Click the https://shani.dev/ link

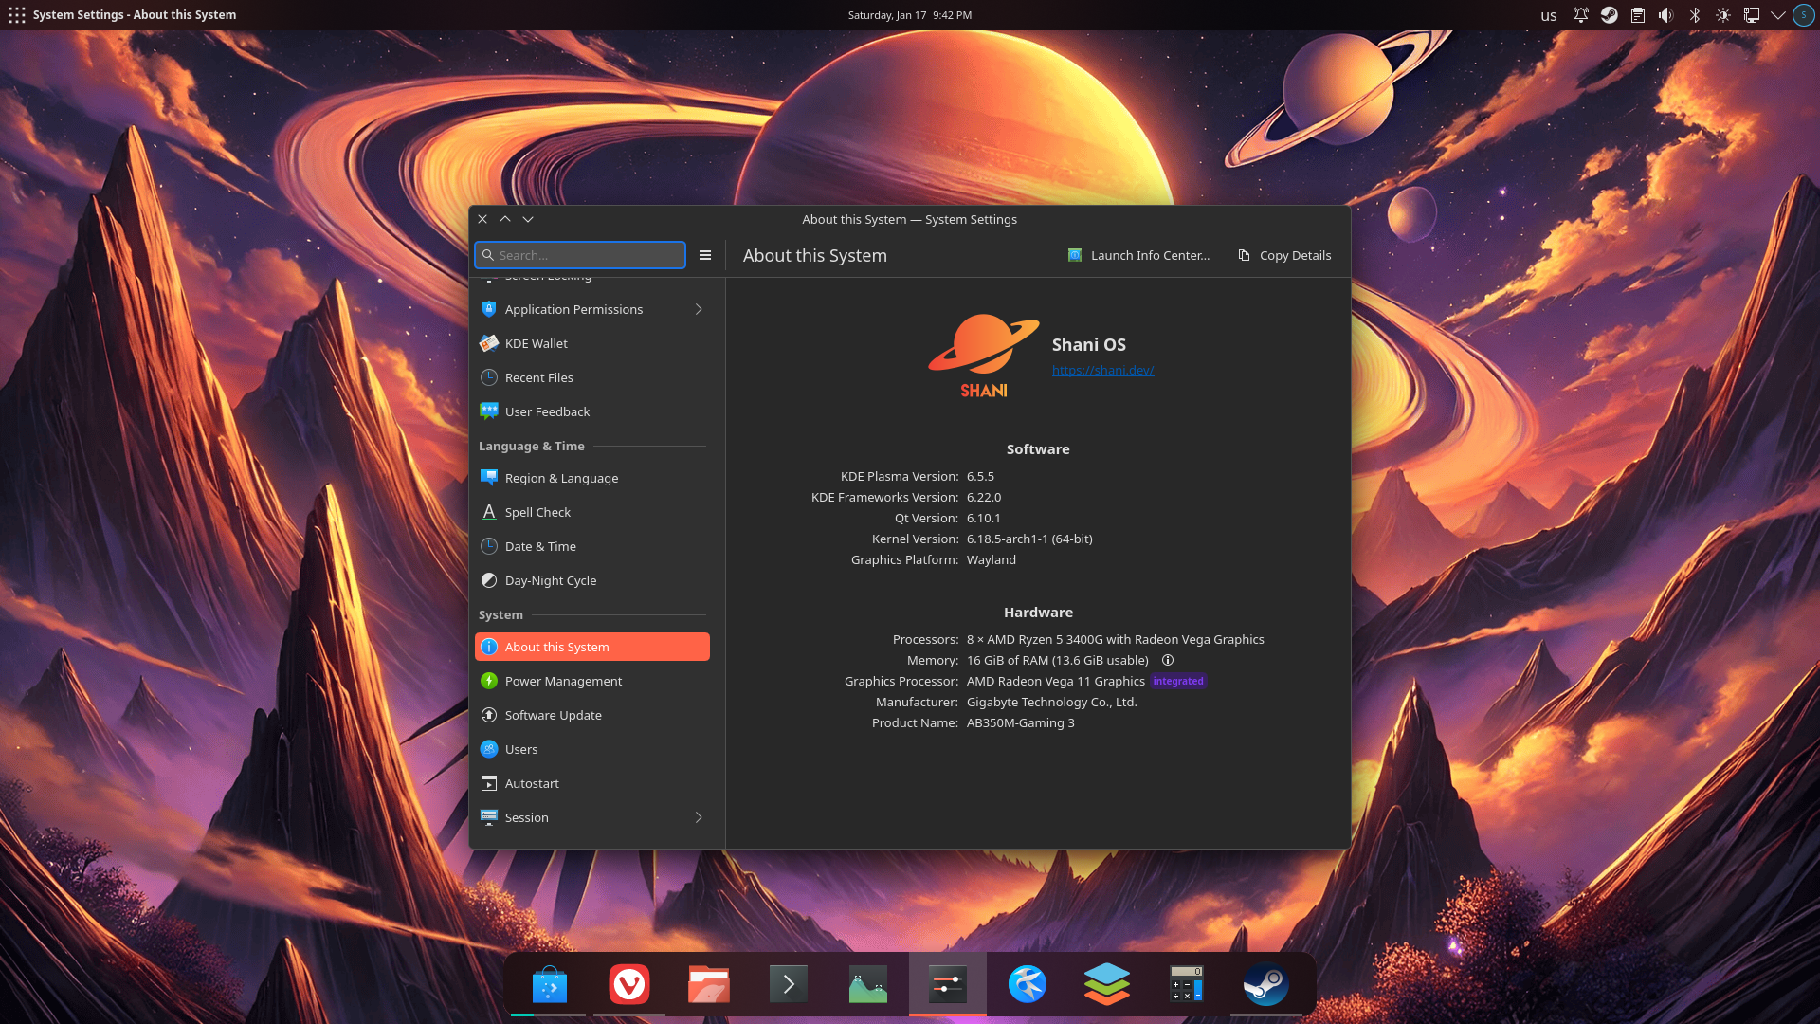(x=1102, y=370)
